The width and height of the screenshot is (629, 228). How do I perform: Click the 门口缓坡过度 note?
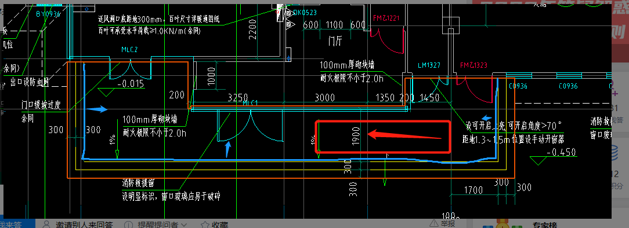[41, 105]
